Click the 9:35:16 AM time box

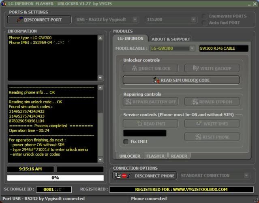coord(30,169)
